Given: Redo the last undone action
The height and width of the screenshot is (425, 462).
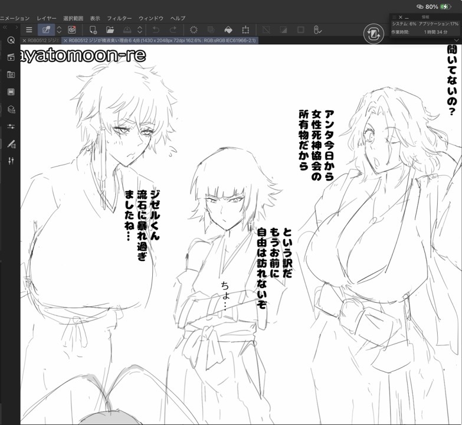Looking at the screenshot, I should [173, 30].
